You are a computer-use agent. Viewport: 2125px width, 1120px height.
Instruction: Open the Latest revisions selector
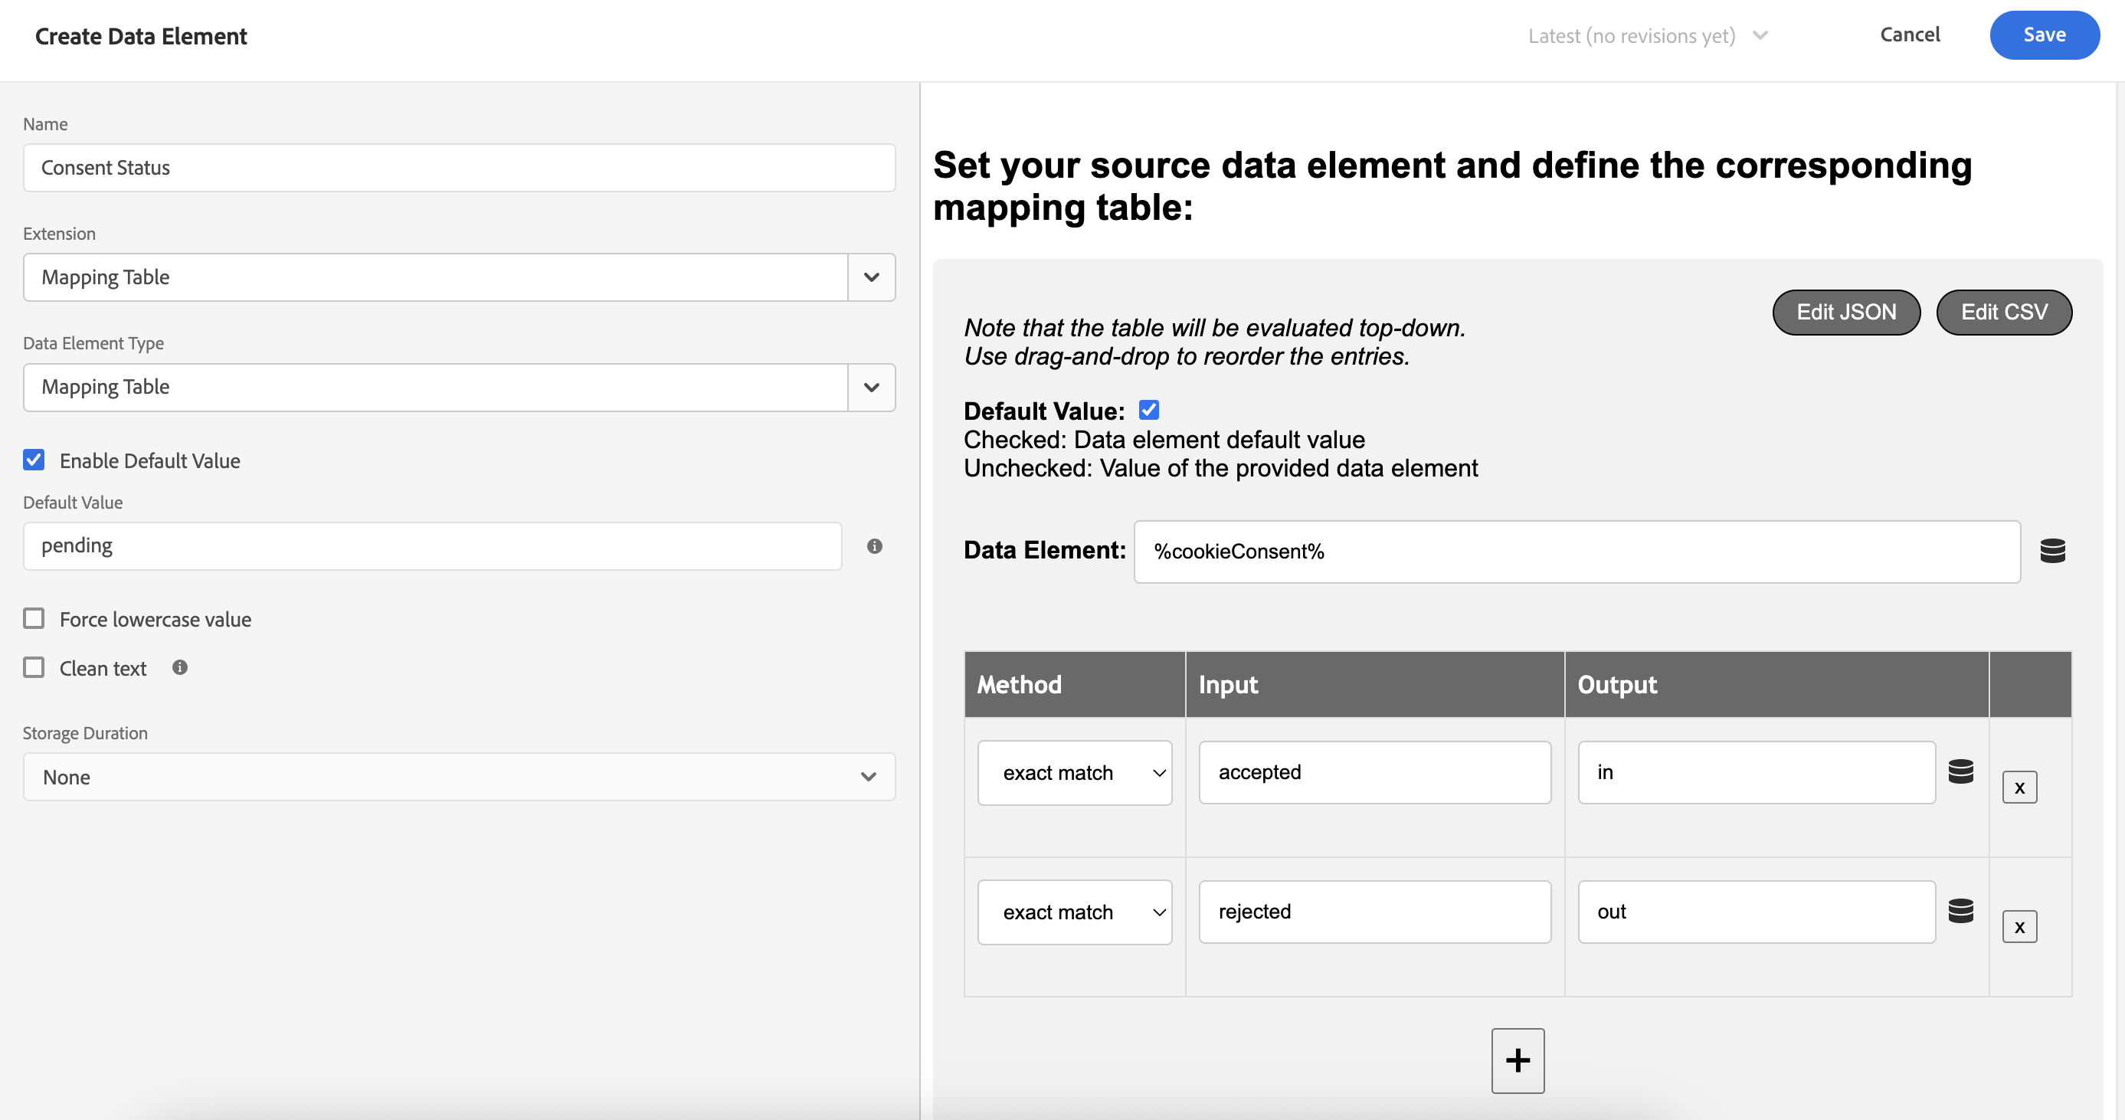[x=1647, y=35]
